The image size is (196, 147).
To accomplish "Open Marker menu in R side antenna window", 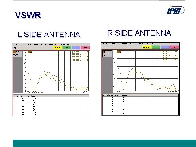I will click(x=140, y=44).
